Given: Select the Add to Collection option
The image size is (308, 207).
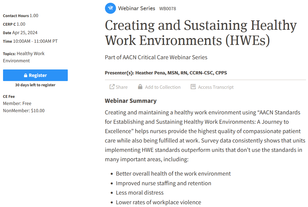Looking at the screenshot, I should tap(163, 87).
